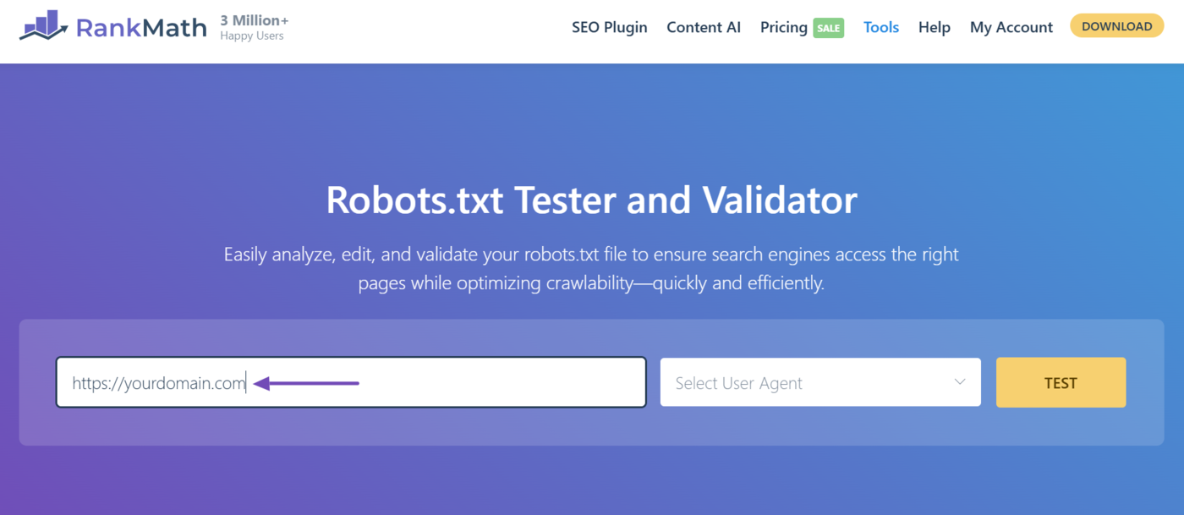Screen dimensions: 1184x515
Task: Click the chevron on the user agent selector
Action: coord(960,382)
